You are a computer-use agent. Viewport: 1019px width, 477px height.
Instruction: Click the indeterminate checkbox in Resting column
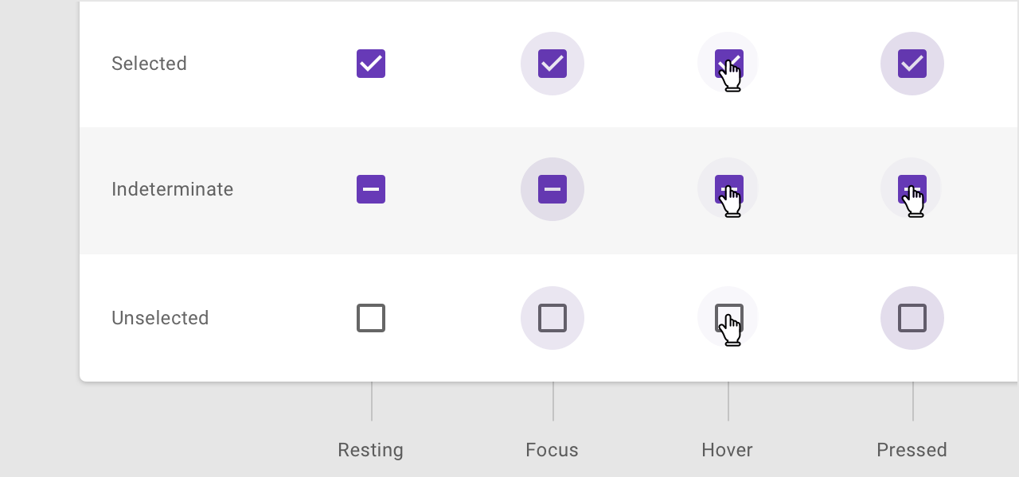371,189
